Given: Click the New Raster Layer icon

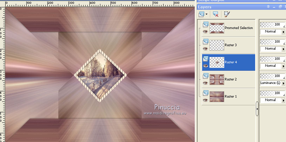Looking at the screenshot, I should point(201,14).
